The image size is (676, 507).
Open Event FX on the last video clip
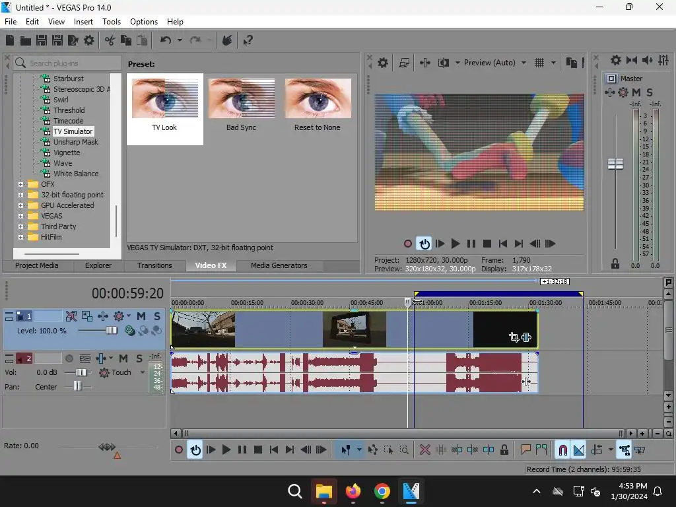526,337
